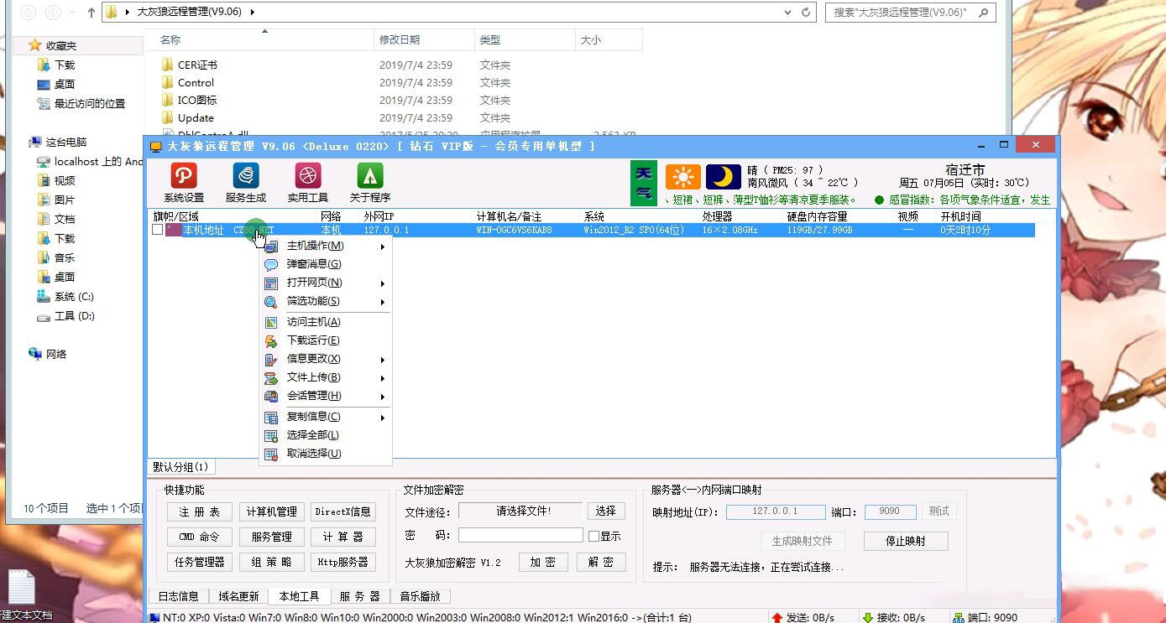1166x623 pixels.
Task: Click the refresh icon in Explorer address bar
Action: 806,12
